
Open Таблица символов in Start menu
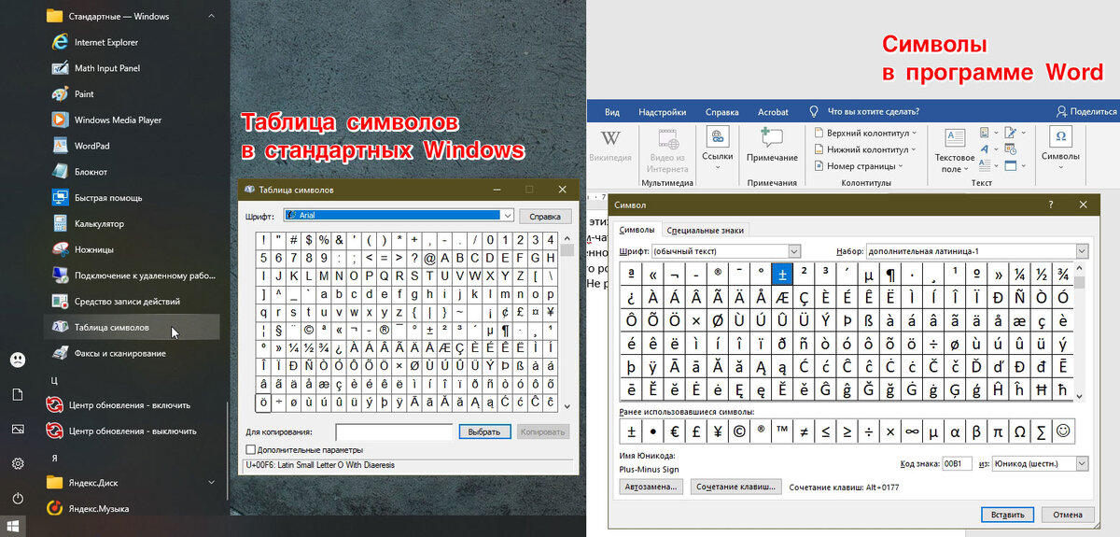click(131, 327)
